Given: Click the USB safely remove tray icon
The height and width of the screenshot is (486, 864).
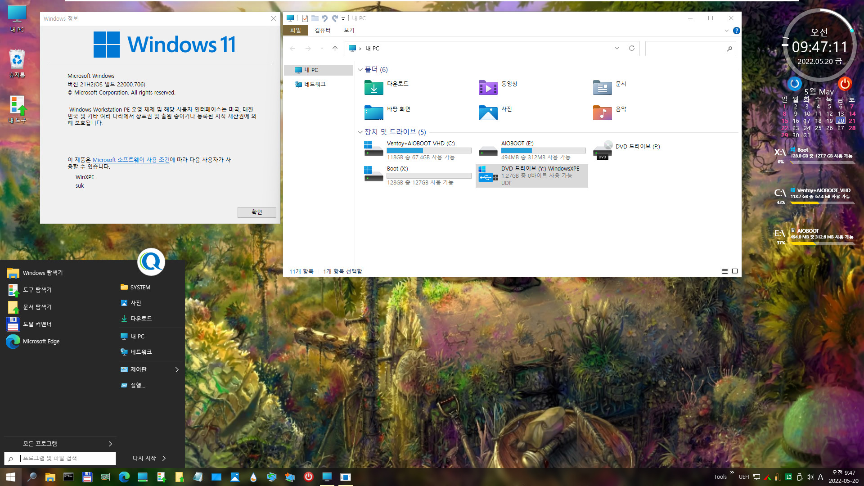Looking at the screenshot, I should click(800, 477).
